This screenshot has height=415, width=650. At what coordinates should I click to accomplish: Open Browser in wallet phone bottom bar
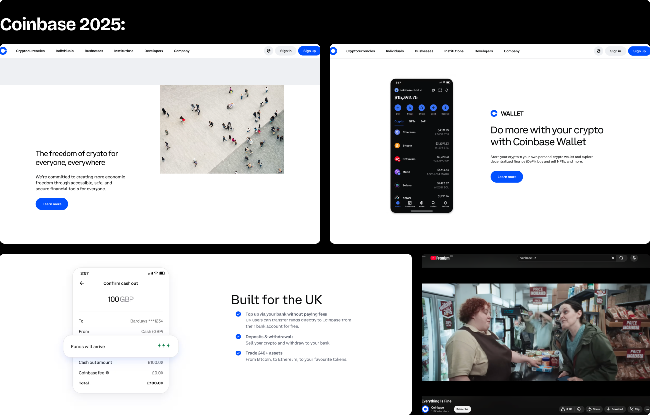[422, 204]
